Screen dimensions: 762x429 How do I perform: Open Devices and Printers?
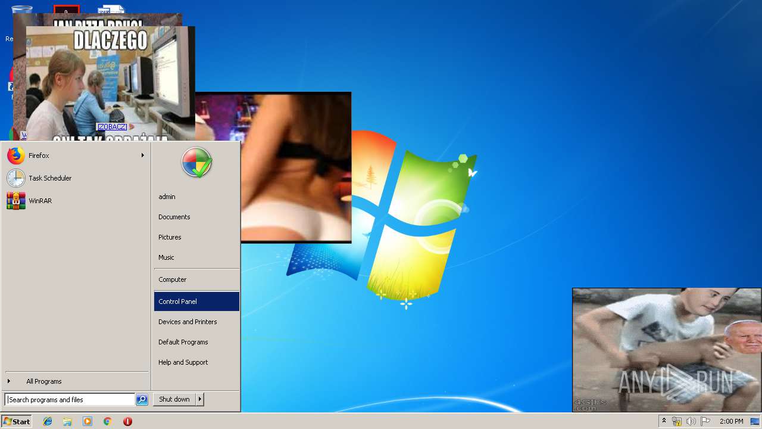coord(196,322)
